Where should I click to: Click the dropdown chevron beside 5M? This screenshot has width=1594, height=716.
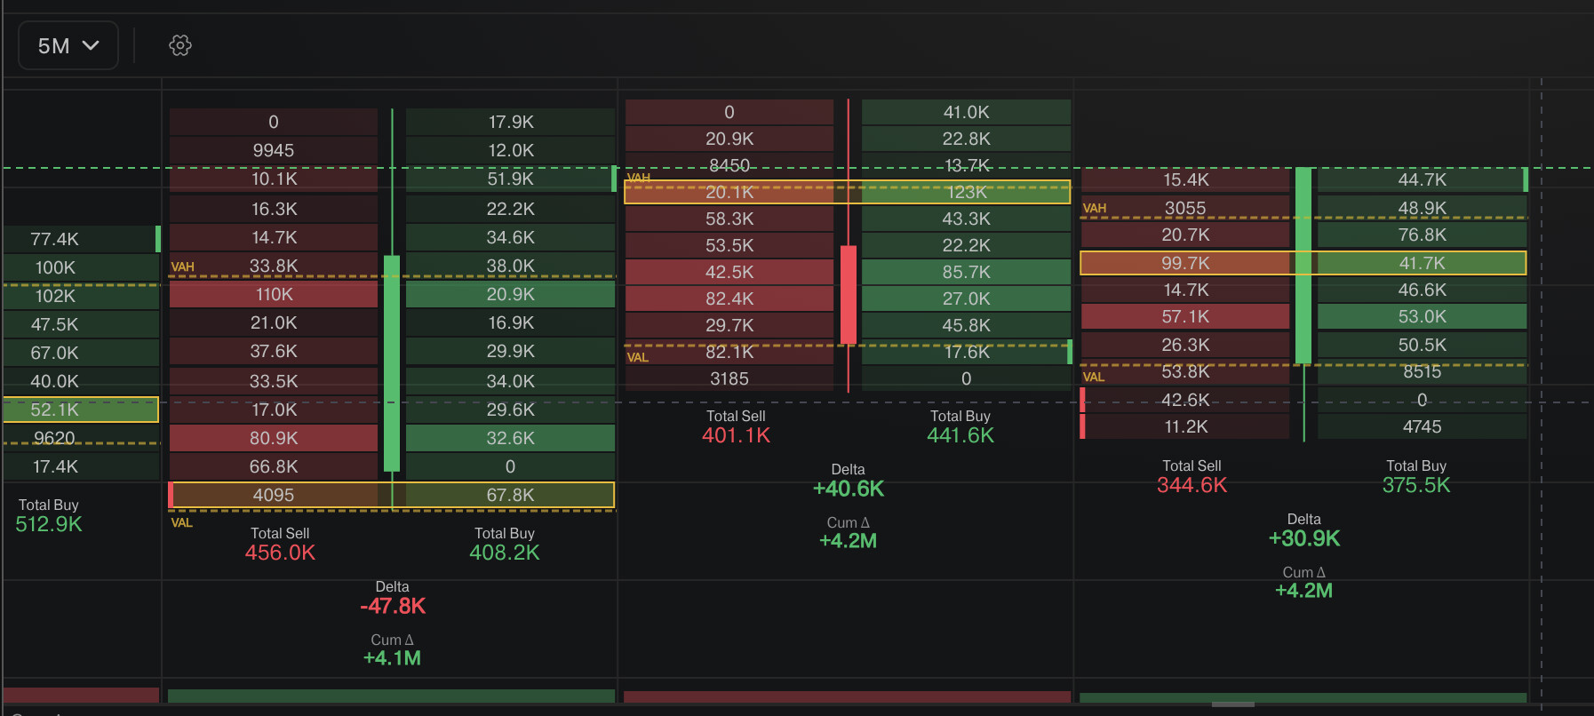(x=91, y=45)
